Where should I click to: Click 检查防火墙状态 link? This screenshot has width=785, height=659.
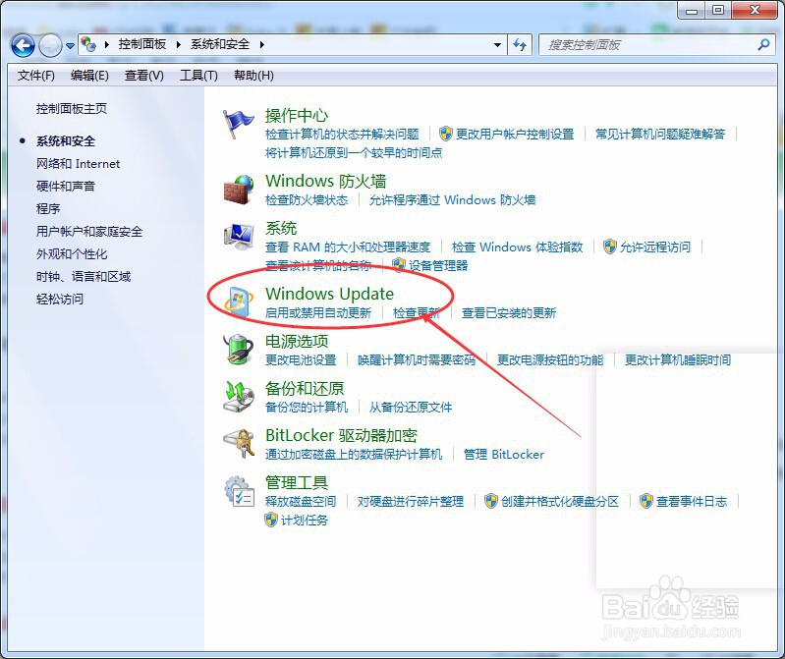tap(307, 199)
